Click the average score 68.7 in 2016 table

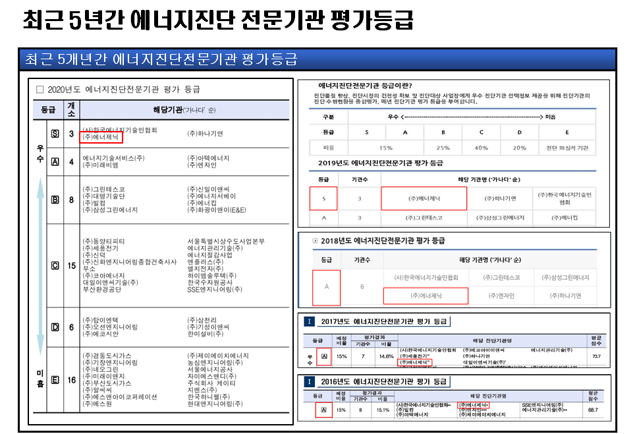click(593, 410)
